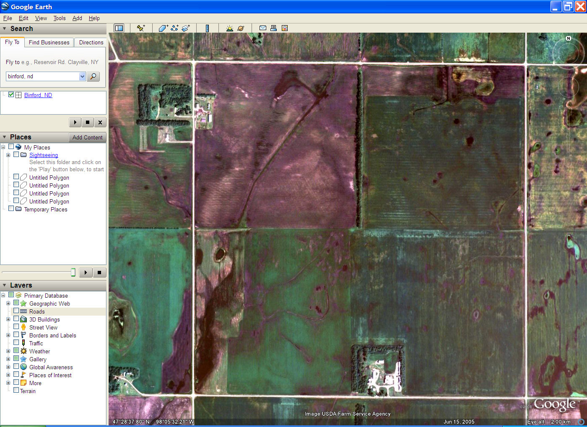Show sunlight across the landscape

229,28
